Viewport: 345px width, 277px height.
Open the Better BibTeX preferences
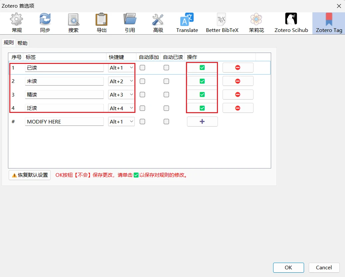click(222, 23)
